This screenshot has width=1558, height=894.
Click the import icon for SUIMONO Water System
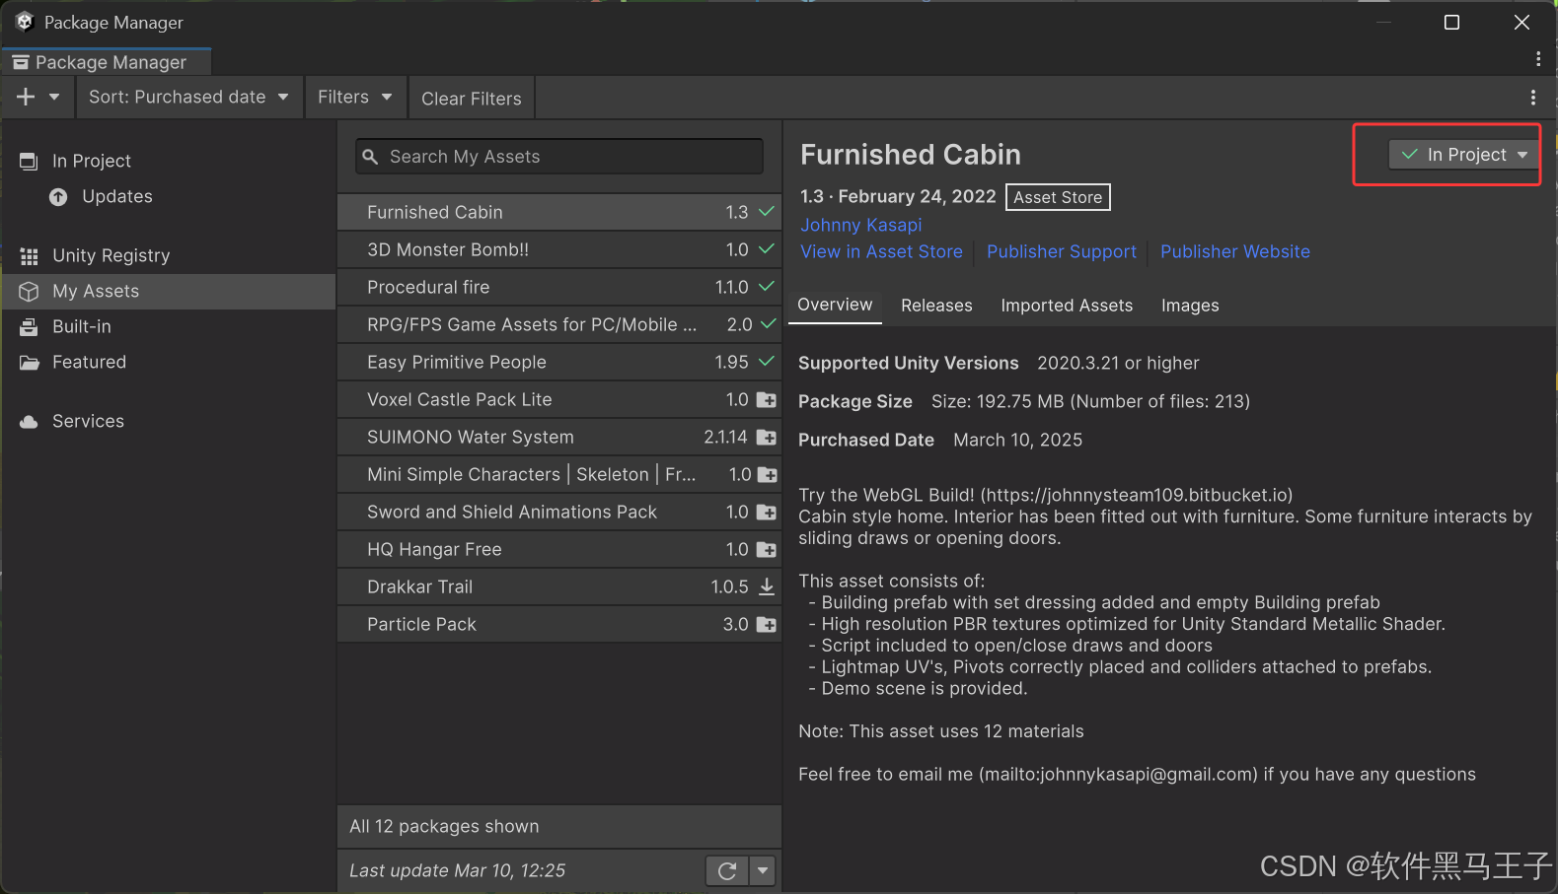tap(767, 437)
